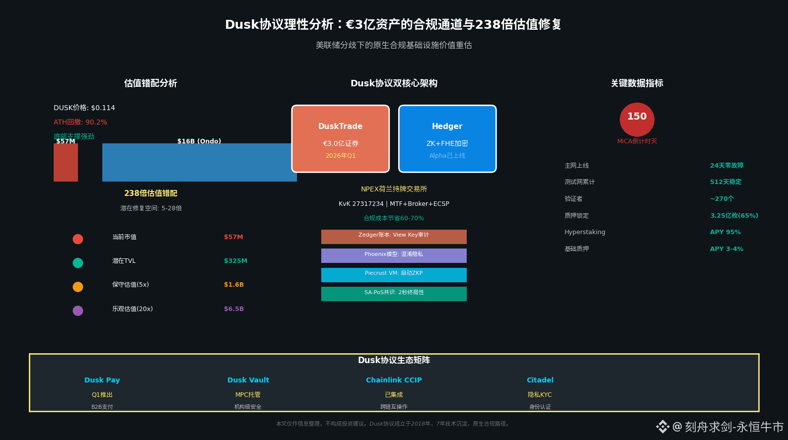Click the Chainlink CCIP ecosystem title
Image resolution: width=788 pixels, height=440 pixels.
point(394,380)
